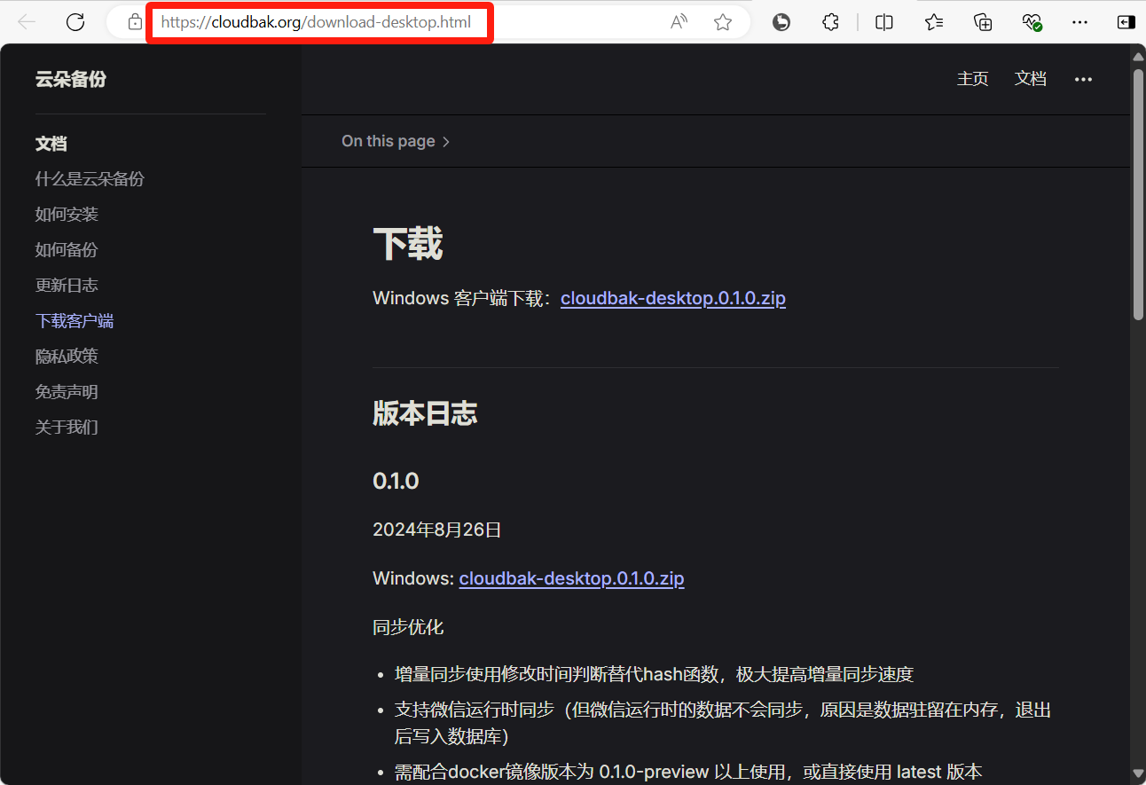
Task: Go to 主页 in the top navigation
Action: pos(972,79)
